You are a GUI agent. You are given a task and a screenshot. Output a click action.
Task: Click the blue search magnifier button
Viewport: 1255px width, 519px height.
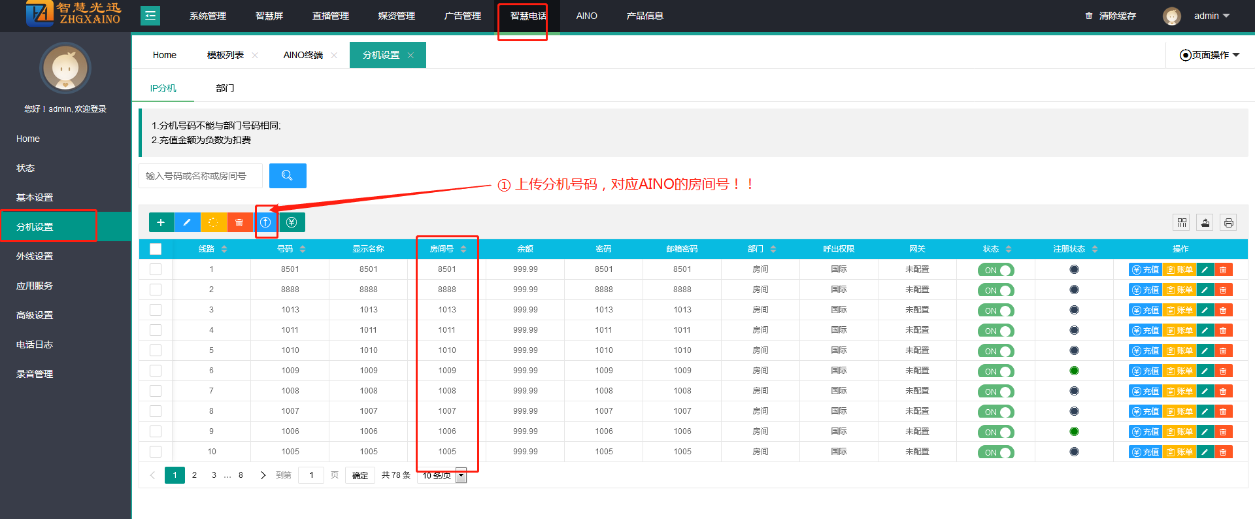pos(288,176)
